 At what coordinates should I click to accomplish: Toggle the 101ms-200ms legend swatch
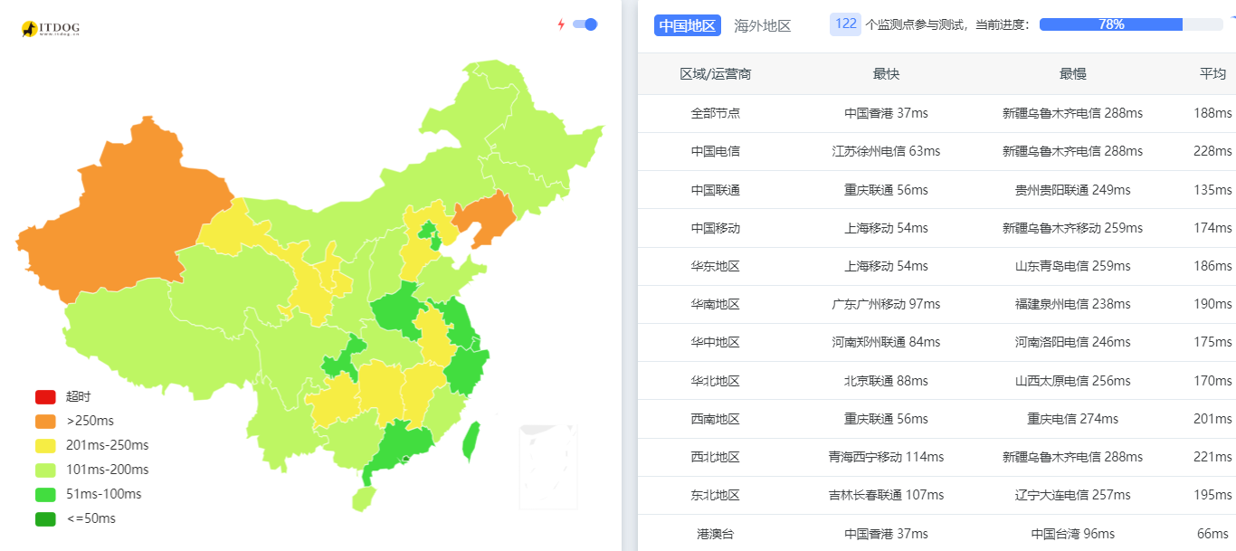[x=45, y=470]
